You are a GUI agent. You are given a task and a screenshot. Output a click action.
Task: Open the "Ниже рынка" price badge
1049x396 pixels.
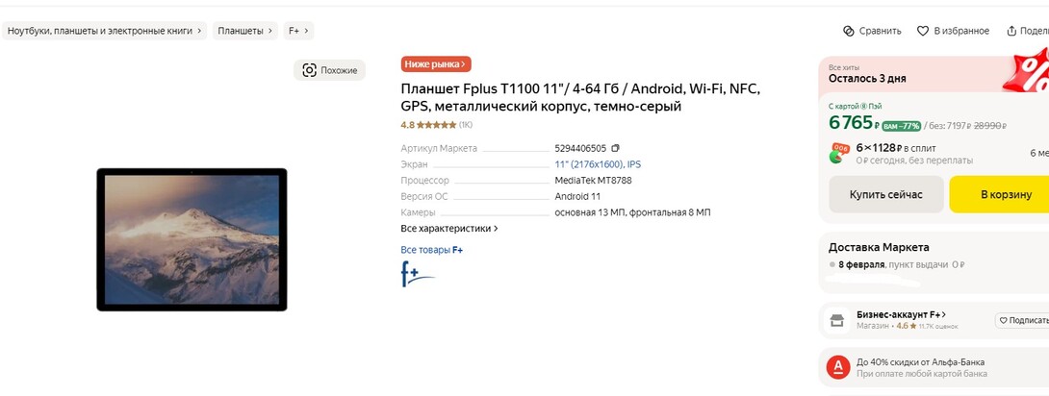(436, 64)
